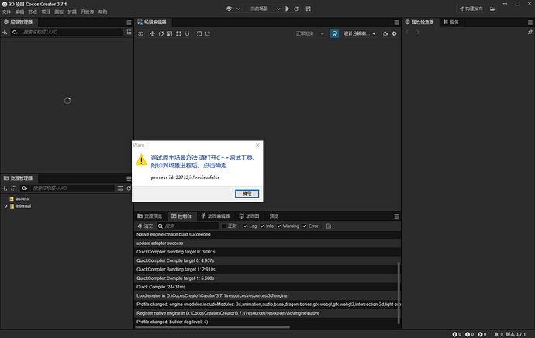Open the 节点 menu
The width and height of the screenshot is (535, 338).
coord(33,12)
